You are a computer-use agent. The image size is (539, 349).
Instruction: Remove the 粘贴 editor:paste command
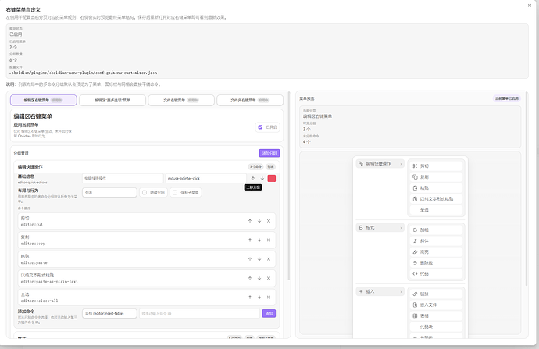[x=269, y=259]
